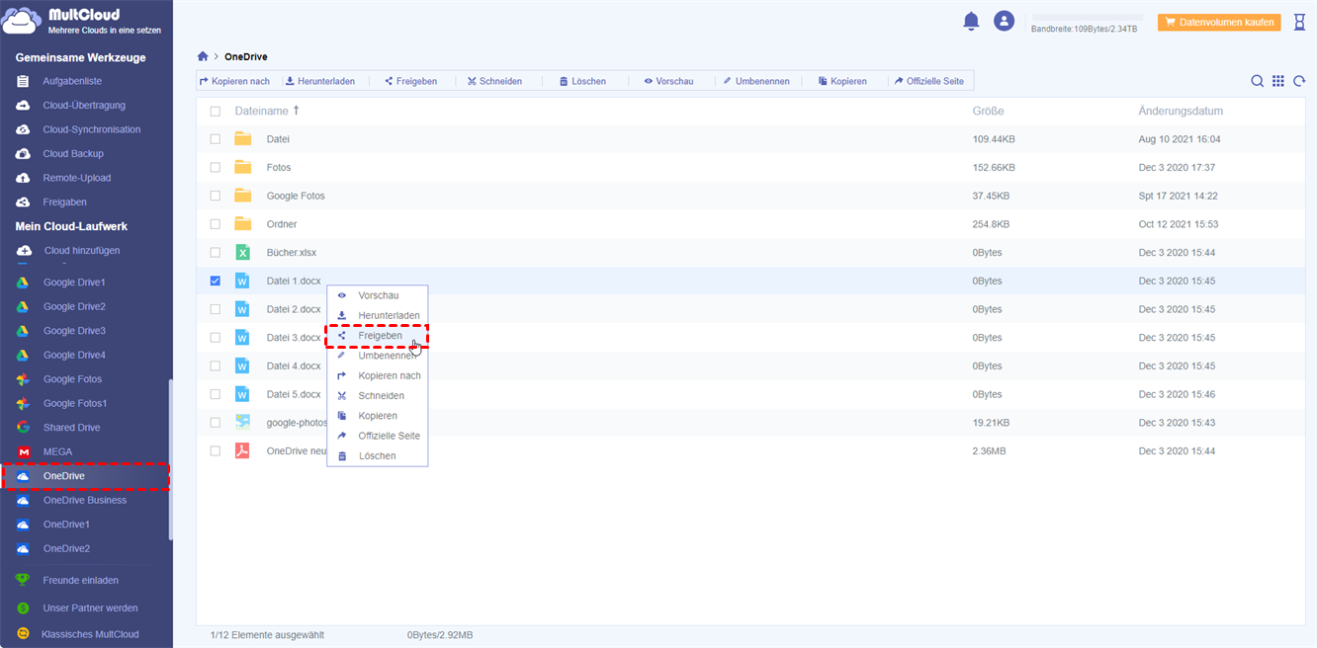The height and width of the screenshot is (648, 1317).
Task: Click Herunterladen in the toolbar
Action: coord(320,81)
